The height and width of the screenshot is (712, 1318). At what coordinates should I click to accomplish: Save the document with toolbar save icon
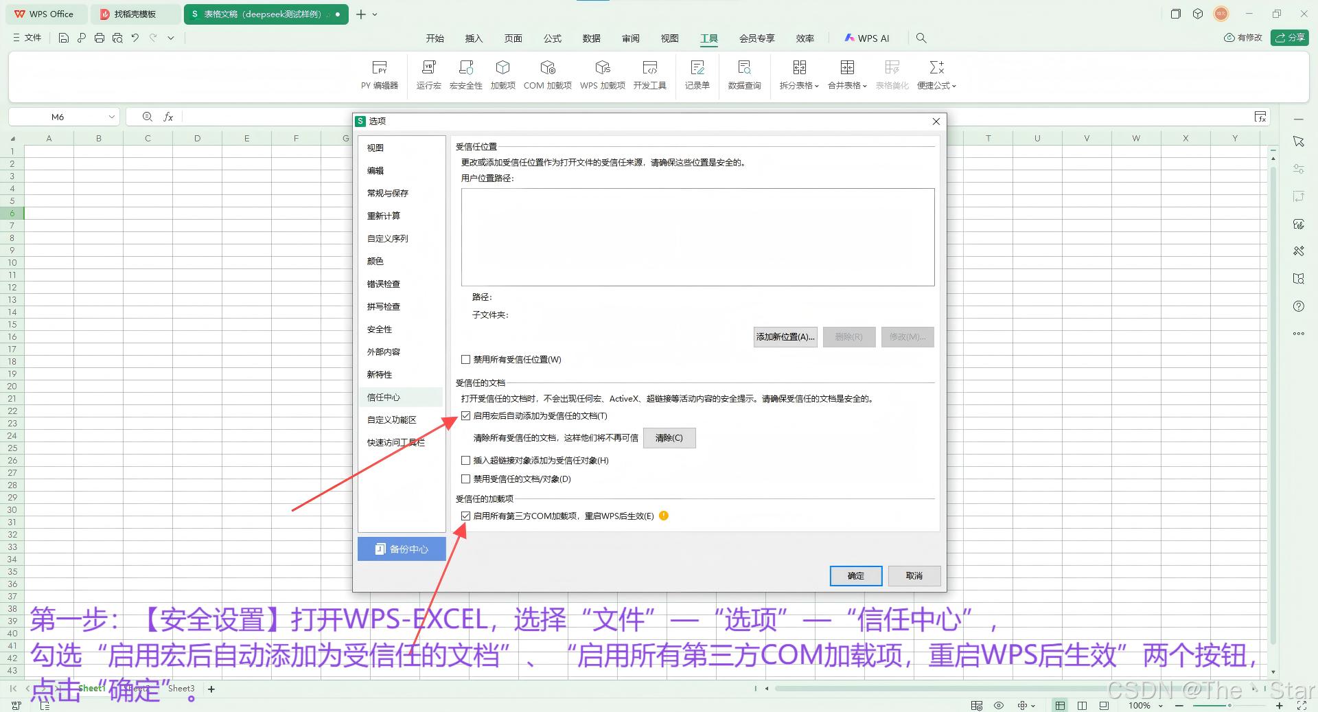click(64, 38)
